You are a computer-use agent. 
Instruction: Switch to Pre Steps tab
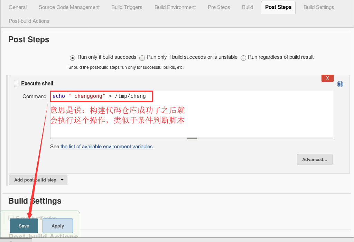pyautogui.click(x=219, y=7)
